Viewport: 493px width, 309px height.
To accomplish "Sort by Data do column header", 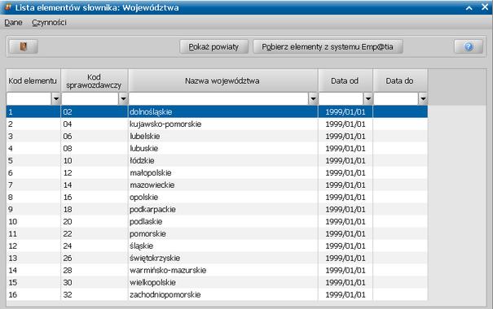I will click(400, 81).
